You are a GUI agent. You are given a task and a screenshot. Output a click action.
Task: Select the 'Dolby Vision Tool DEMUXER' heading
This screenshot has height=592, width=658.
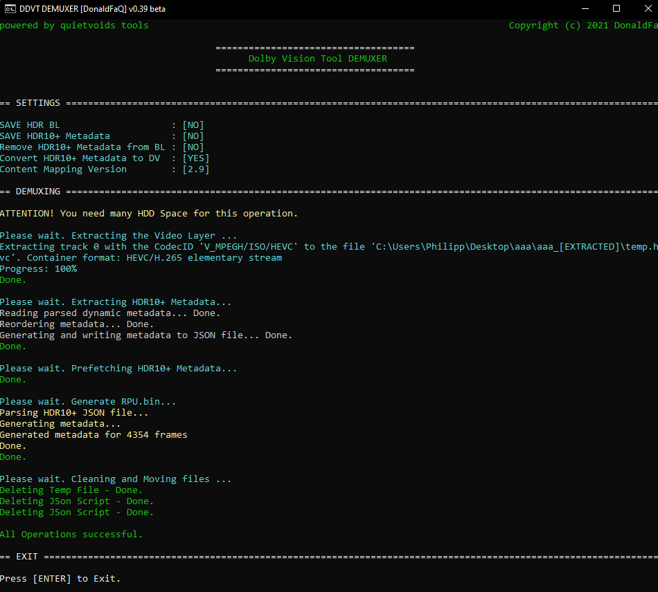tap(318, 59)
